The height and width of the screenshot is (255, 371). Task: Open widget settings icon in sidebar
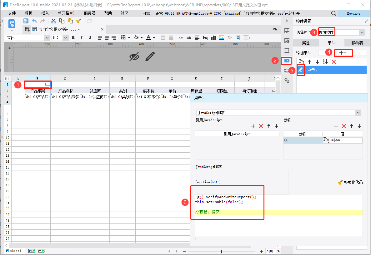coord(287,61)
